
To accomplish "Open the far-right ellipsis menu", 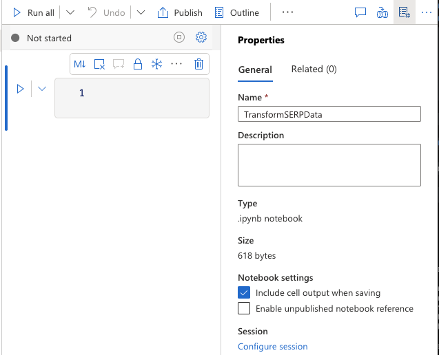I will coord(427,12).
